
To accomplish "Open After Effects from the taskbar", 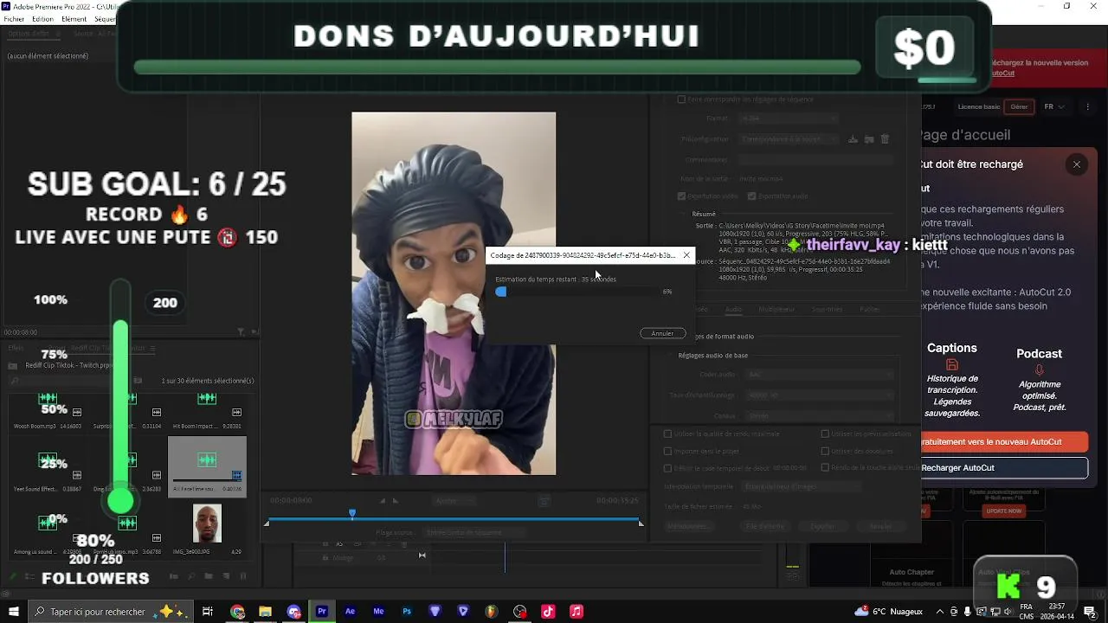I will (350, 612).
